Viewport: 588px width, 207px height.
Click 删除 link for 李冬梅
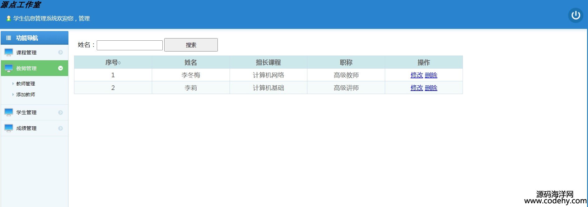pos(431,75)
